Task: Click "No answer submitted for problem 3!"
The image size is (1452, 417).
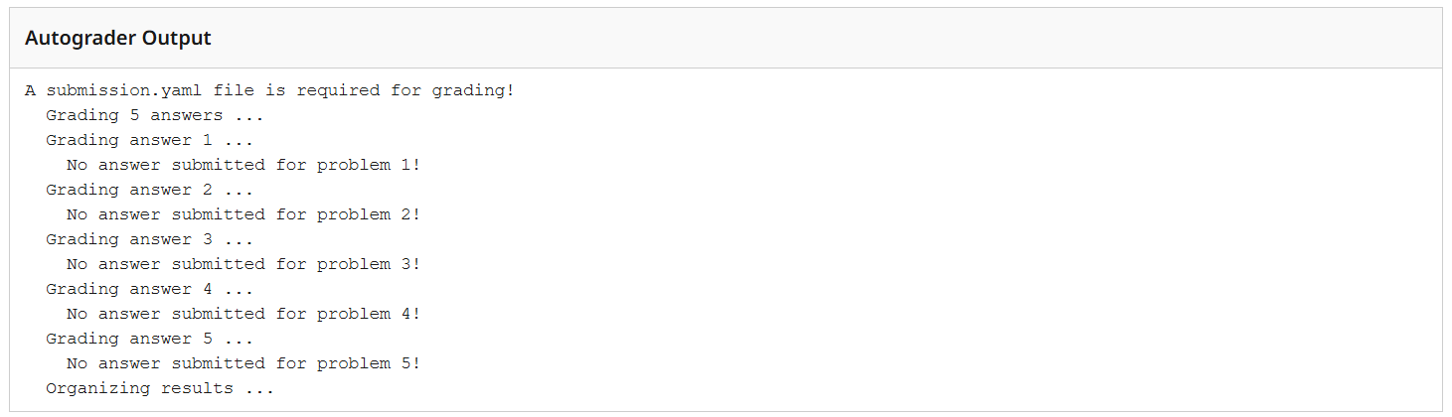Action: [243, 264]
